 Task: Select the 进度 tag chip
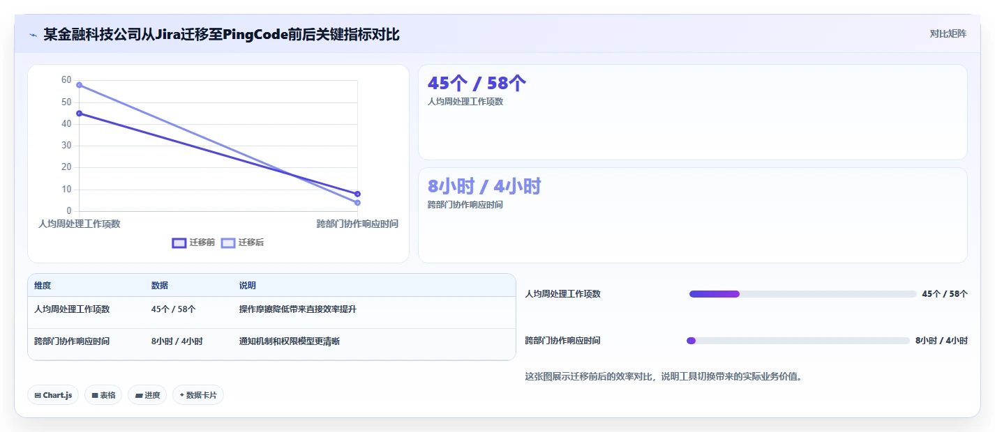tap(147, 395)
